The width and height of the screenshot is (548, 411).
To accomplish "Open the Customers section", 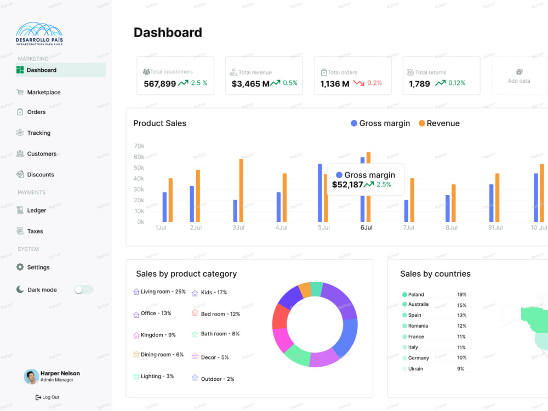I will click(x=36, y=154).
